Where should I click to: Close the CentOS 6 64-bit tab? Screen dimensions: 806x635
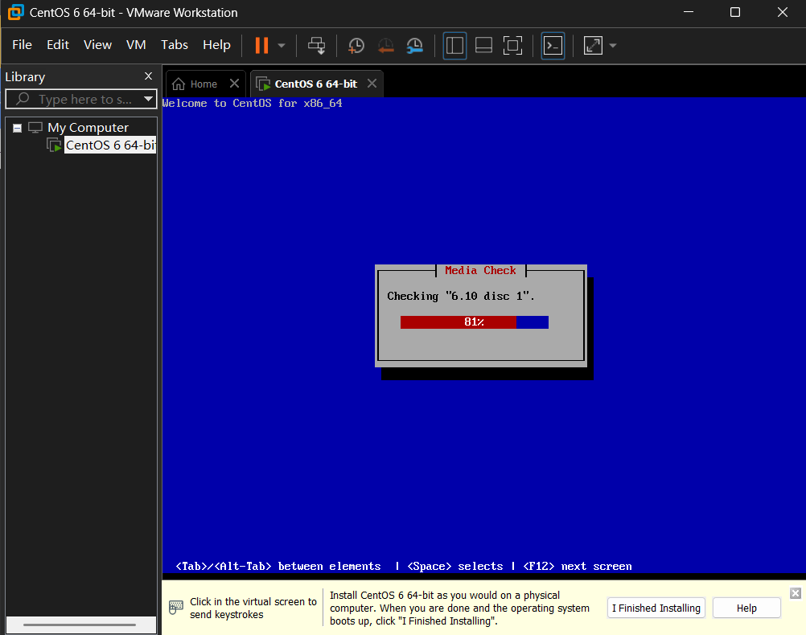click(x=372, y=84)
